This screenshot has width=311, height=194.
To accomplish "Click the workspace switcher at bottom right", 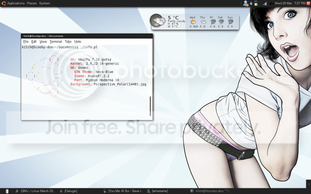I will (x=309, y=184).
